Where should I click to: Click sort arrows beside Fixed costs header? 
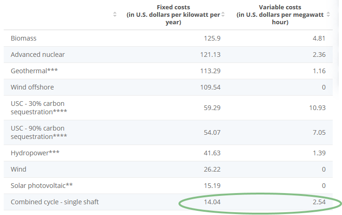point(223,15)
